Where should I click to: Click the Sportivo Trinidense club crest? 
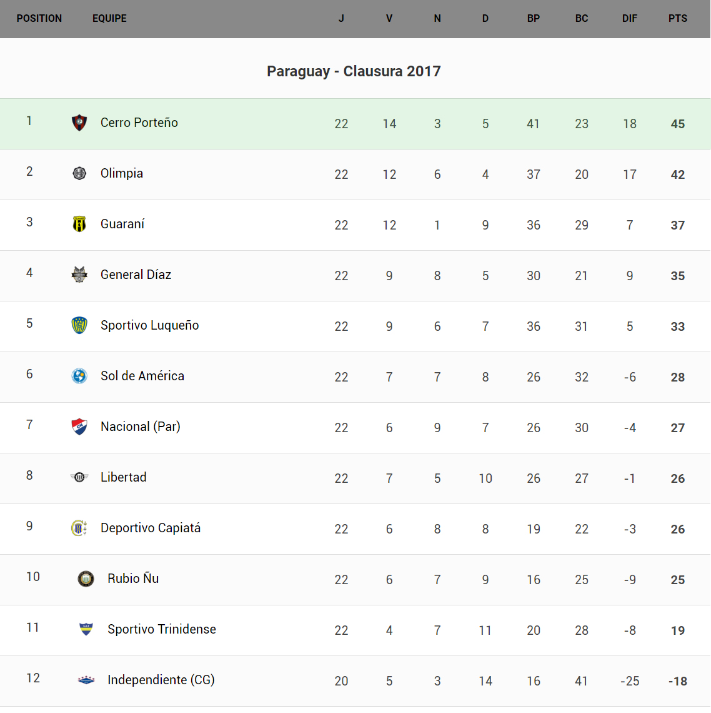click(x=86, y=629)
